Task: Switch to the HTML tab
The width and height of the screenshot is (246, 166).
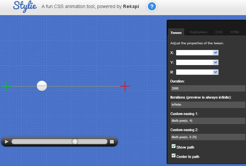Action: click(x=235, y=32)
